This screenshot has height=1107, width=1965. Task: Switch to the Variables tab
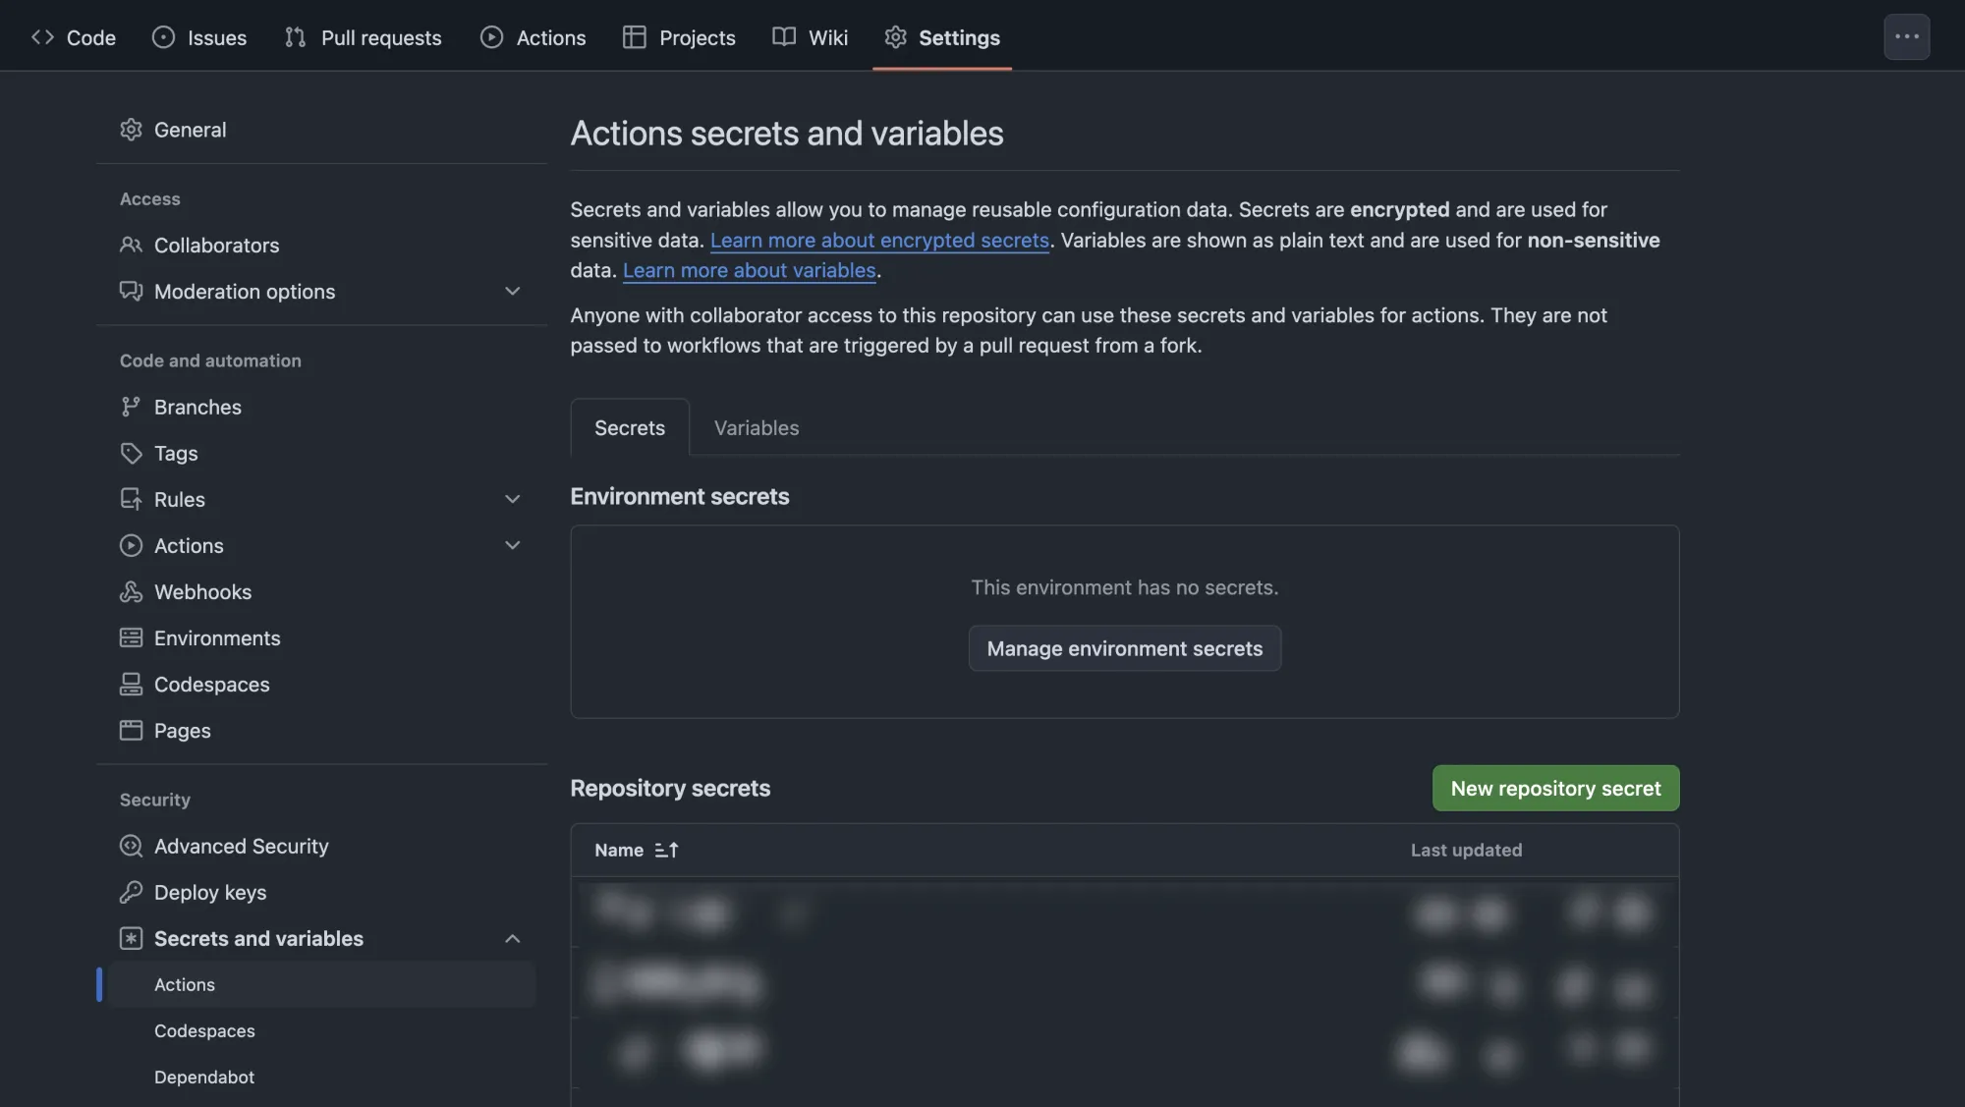pyautogui.click(x=757, y=427)
